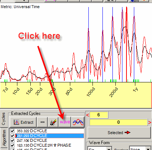Click the red arrow on Selected button

(127, 133)
